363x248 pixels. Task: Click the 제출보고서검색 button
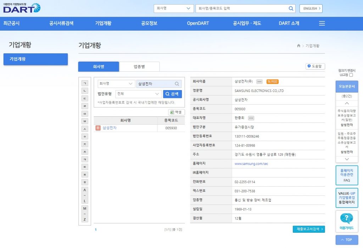click(309, 229)
